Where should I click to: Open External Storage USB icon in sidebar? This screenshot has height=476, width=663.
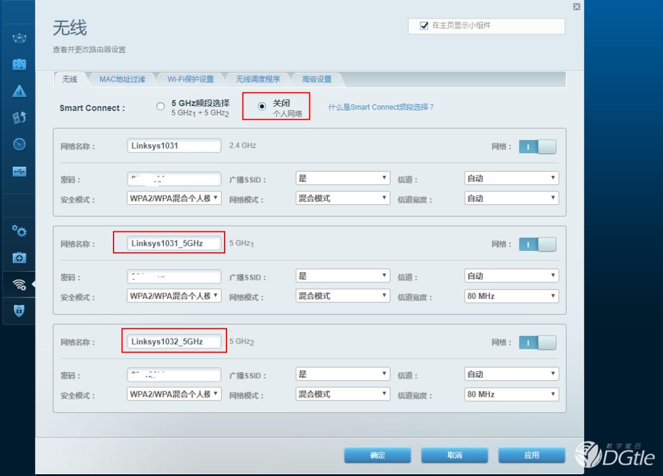click(20, 171)
